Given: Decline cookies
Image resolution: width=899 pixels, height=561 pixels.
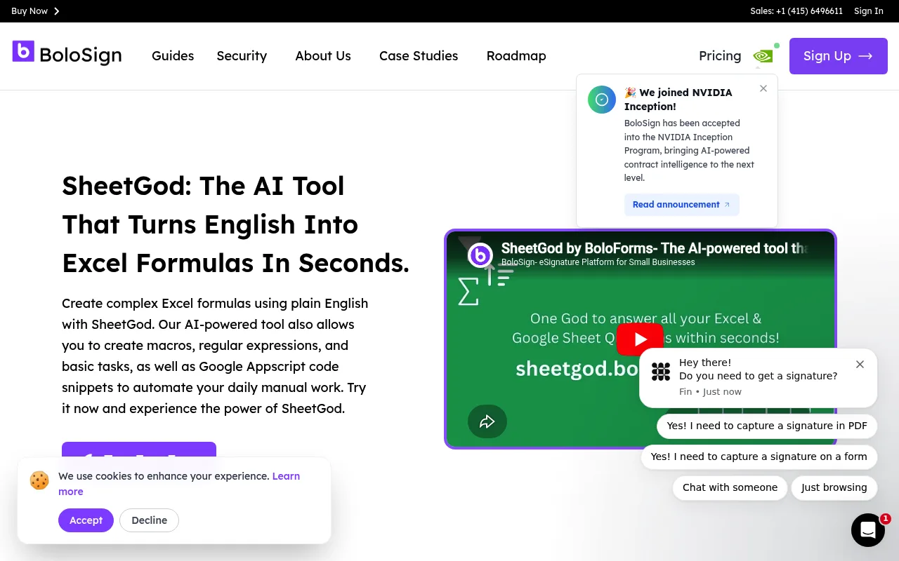Looking at the screenshot, I should 150,520.
